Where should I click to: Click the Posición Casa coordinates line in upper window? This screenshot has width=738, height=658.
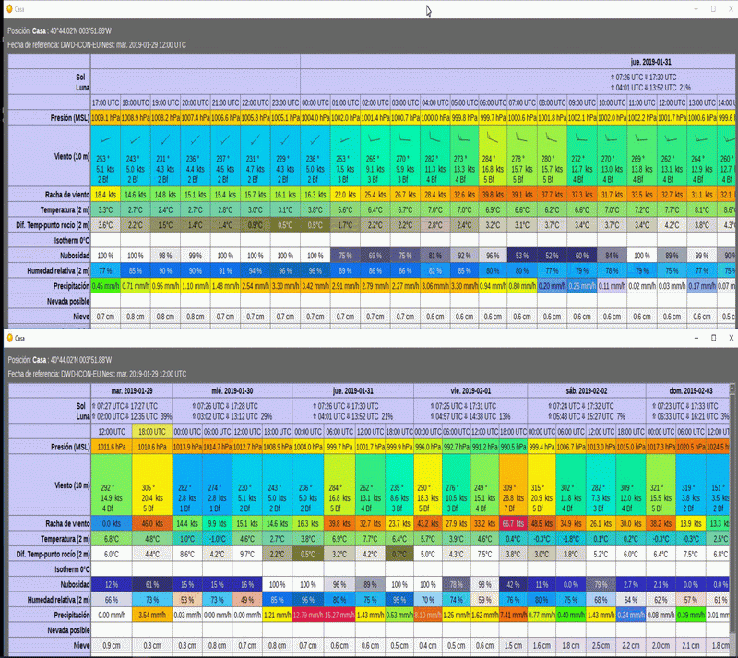(59, 31)
